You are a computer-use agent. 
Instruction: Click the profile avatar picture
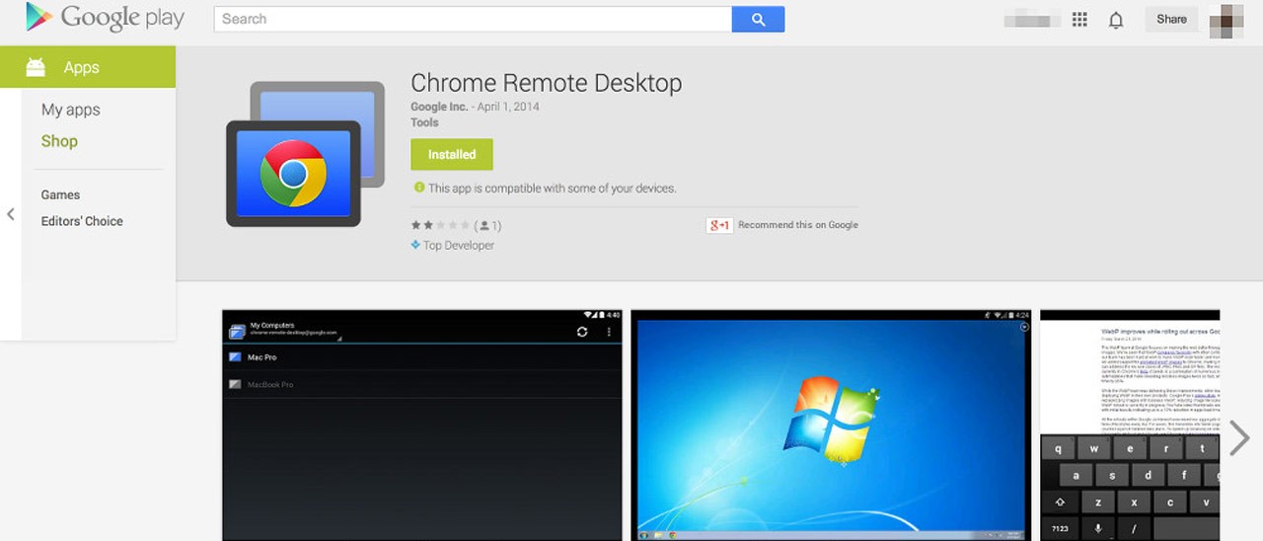coord(1226,20)
